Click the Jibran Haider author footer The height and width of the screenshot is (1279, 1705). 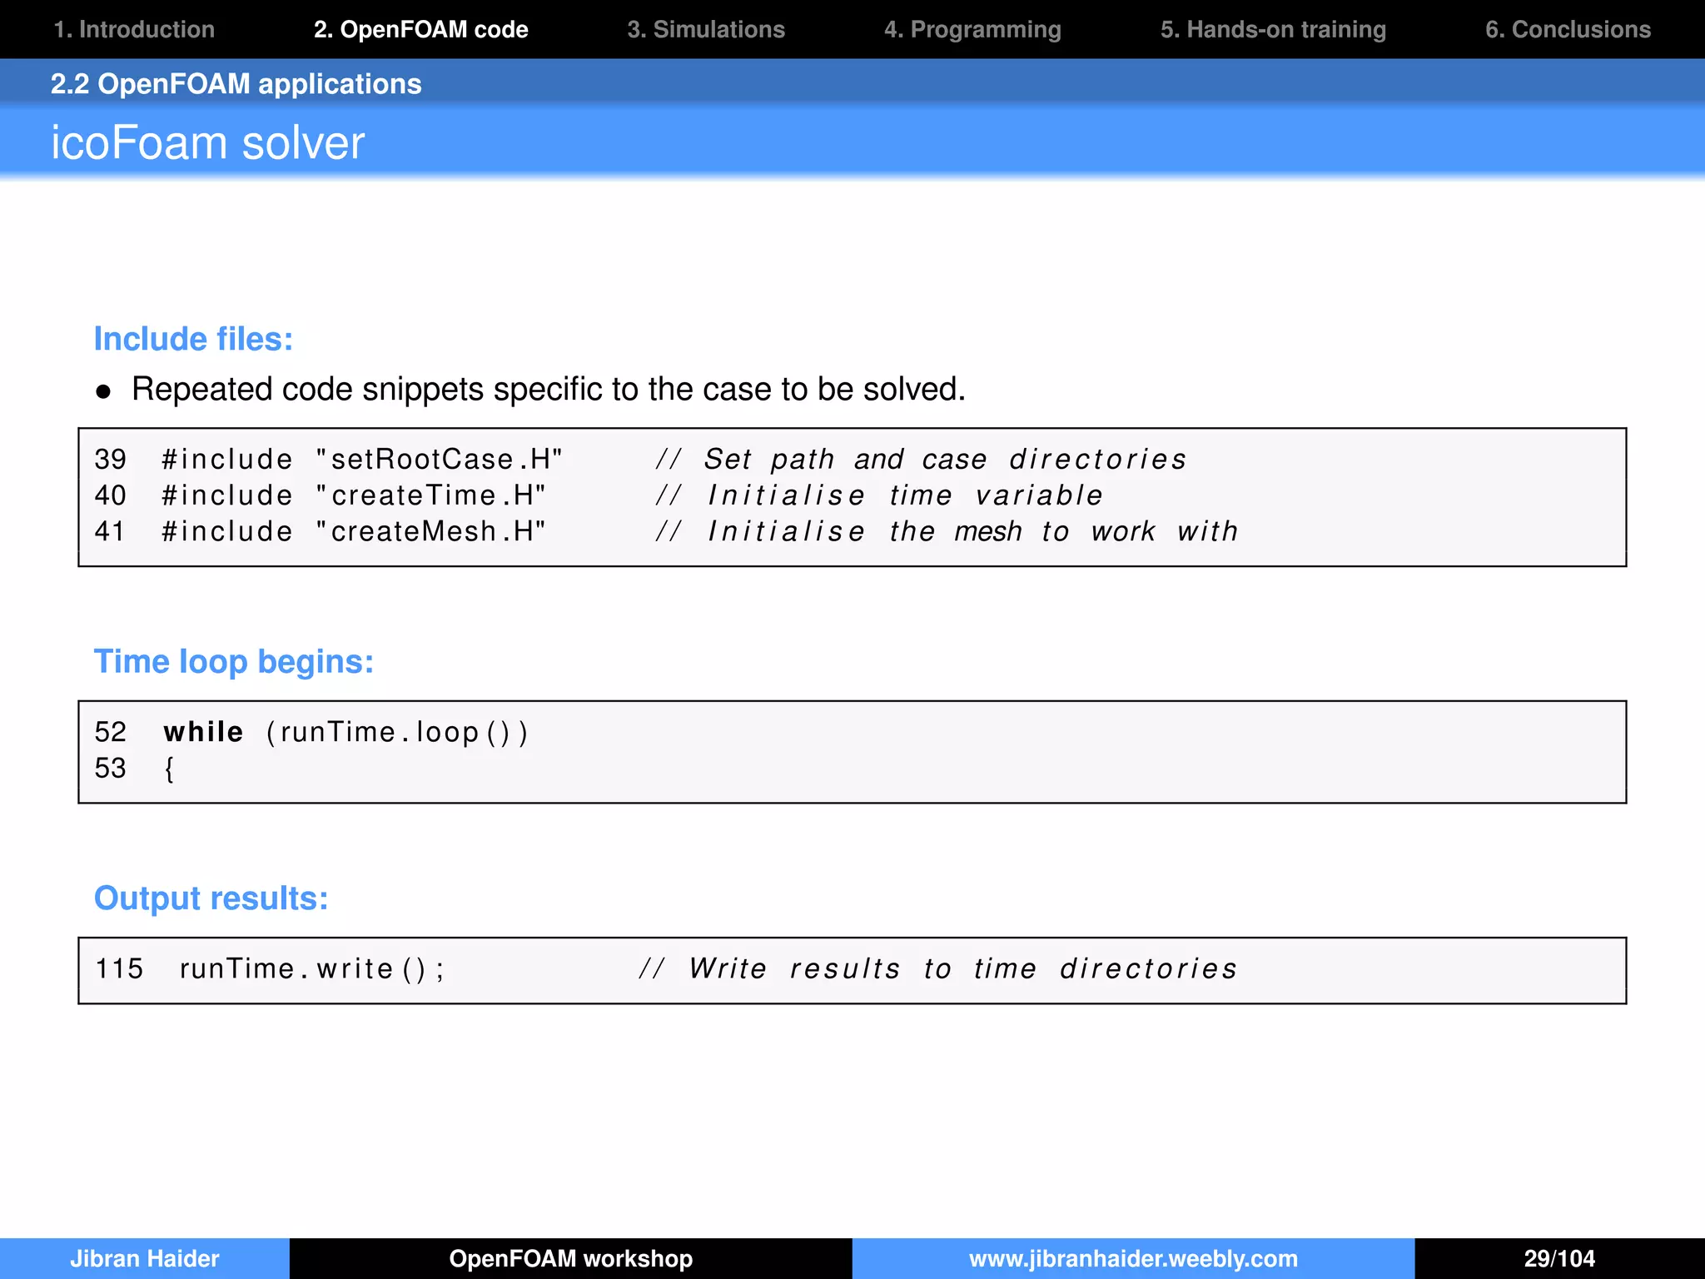coord(144,1258)
